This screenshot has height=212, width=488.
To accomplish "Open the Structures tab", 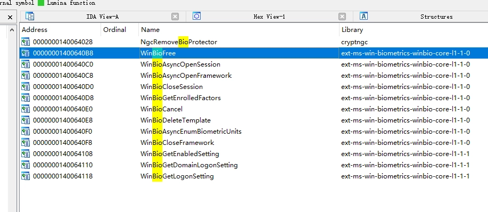I will 436,17.
